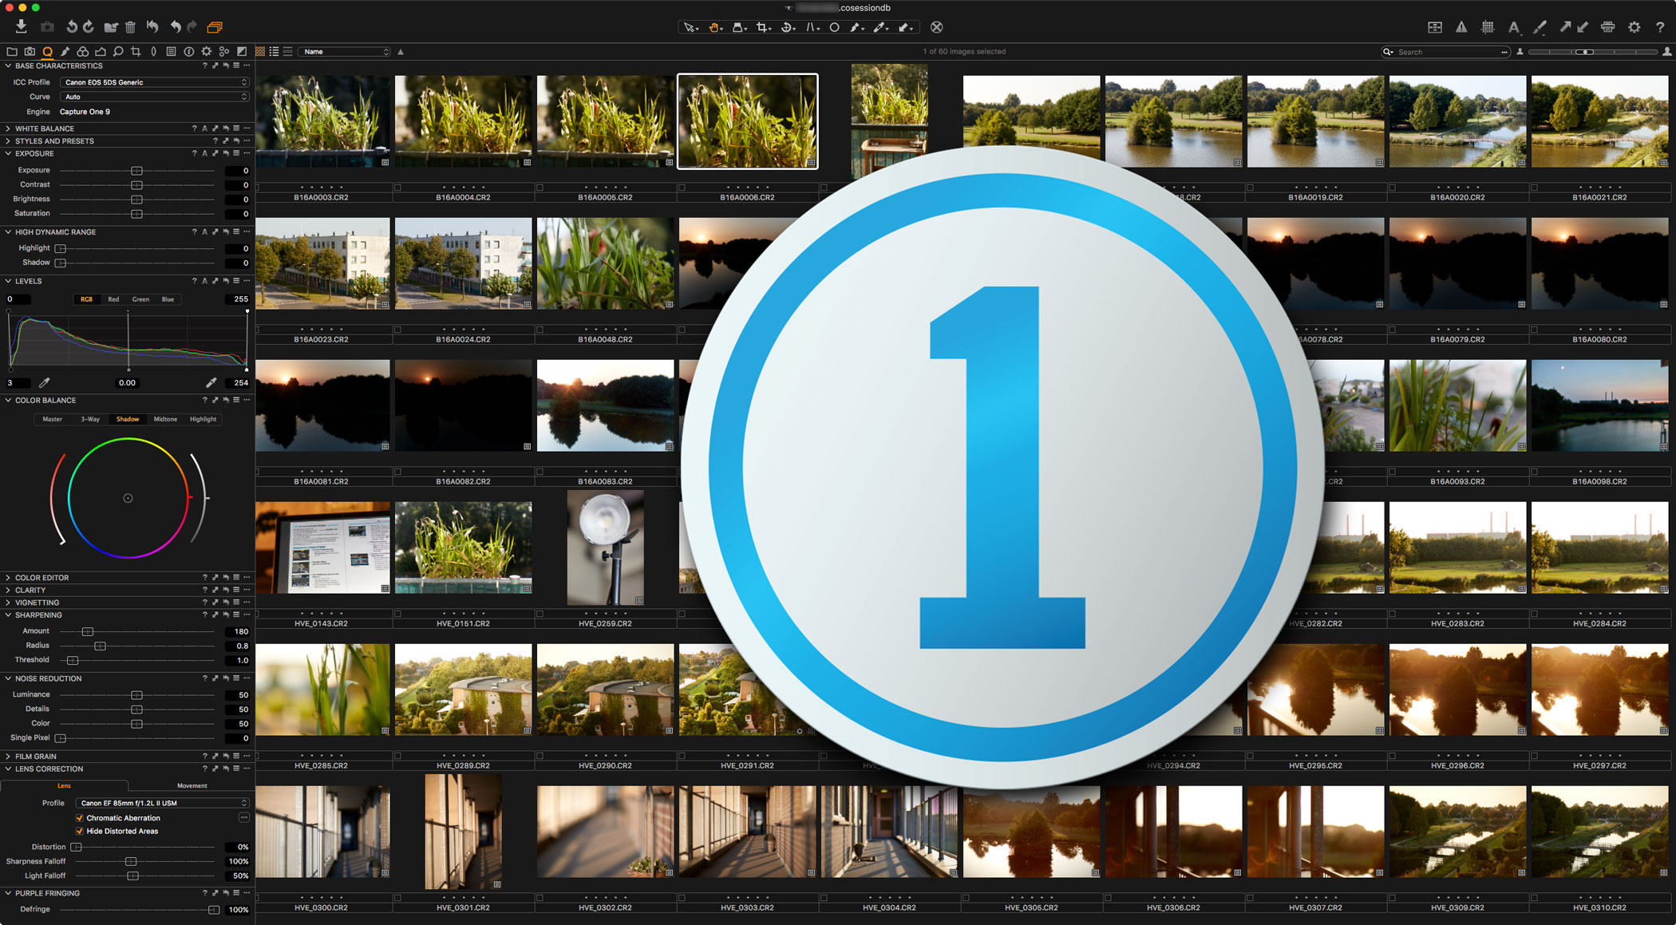The width and height of the screenshot is (1676, 925).
Task: Select the pointer Select tool
Action: [x=690, y=27]
